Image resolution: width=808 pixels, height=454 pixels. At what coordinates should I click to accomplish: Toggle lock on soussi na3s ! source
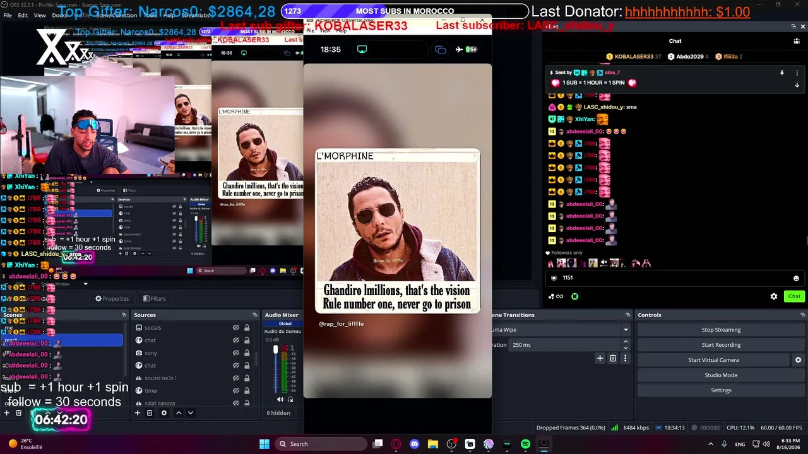pos(247,378)
